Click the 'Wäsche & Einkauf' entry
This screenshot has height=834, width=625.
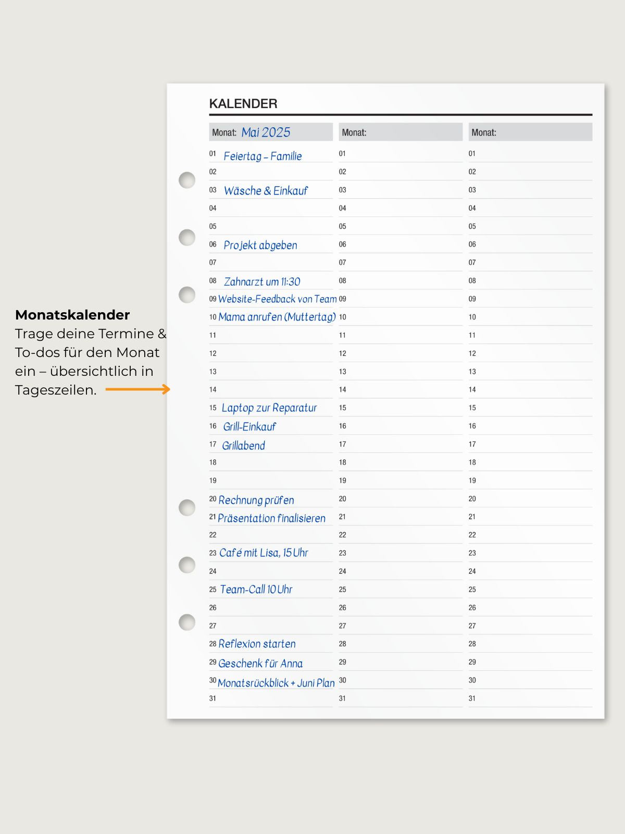[266, 191]
